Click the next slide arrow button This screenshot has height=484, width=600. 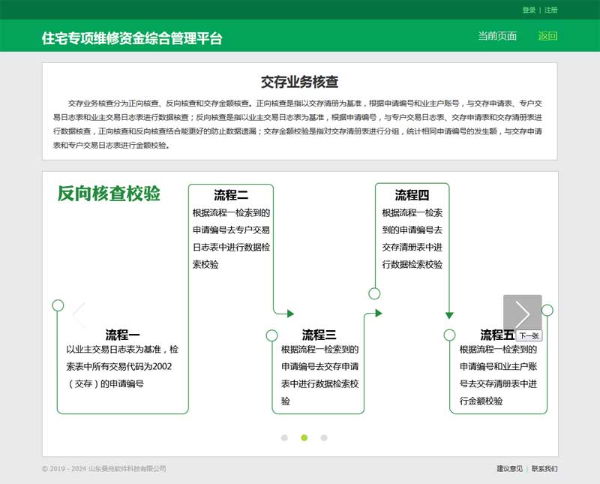522,314
